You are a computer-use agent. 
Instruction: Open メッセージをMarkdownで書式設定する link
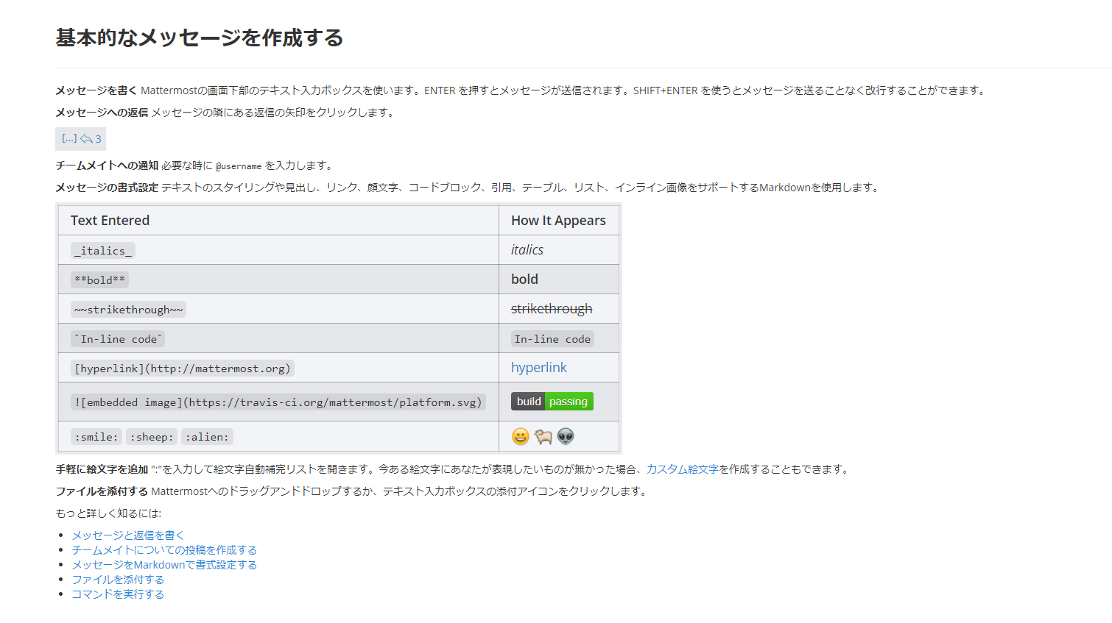point(163,564)
